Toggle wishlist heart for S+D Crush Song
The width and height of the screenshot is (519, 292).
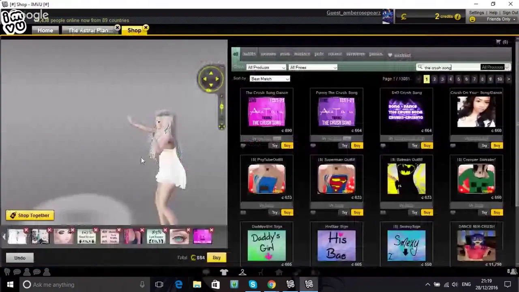pyautogui.click(x=383, y=146)
